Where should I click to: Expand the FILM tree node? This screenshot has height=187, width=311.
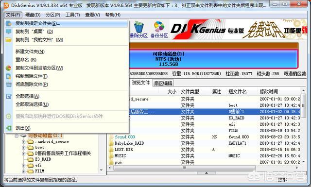coord(23,171)
